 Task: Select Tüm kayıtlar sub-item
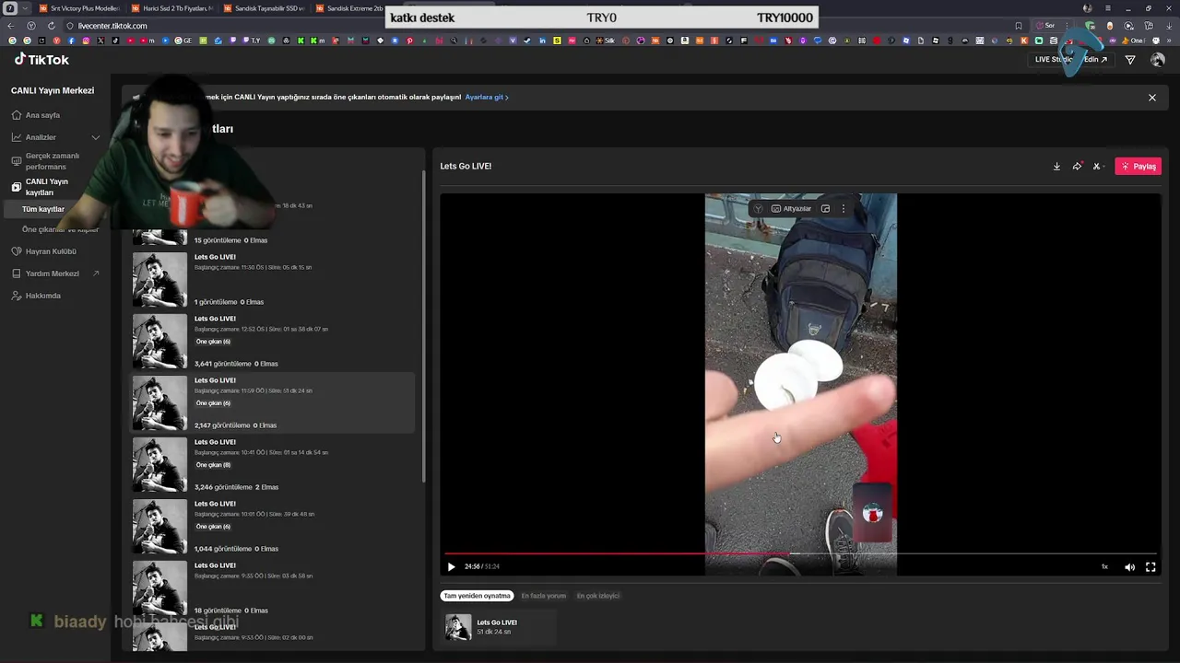(43, 209)
